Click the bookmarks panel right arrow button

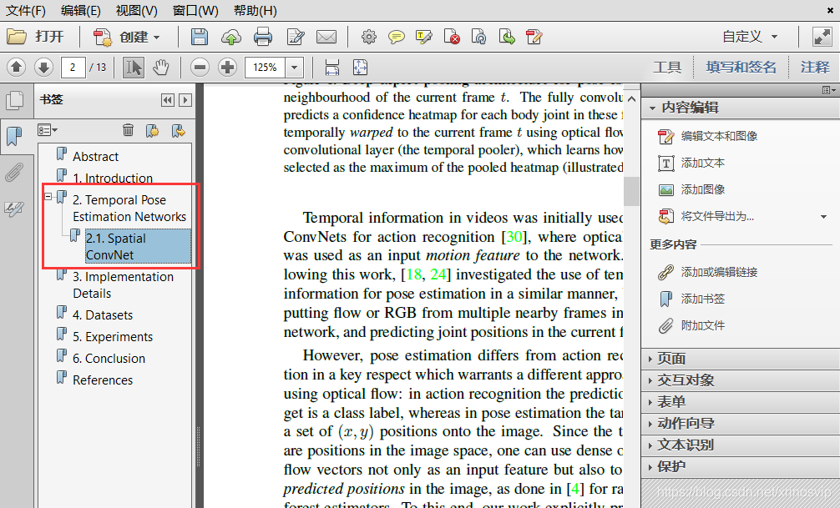(185, 100)
